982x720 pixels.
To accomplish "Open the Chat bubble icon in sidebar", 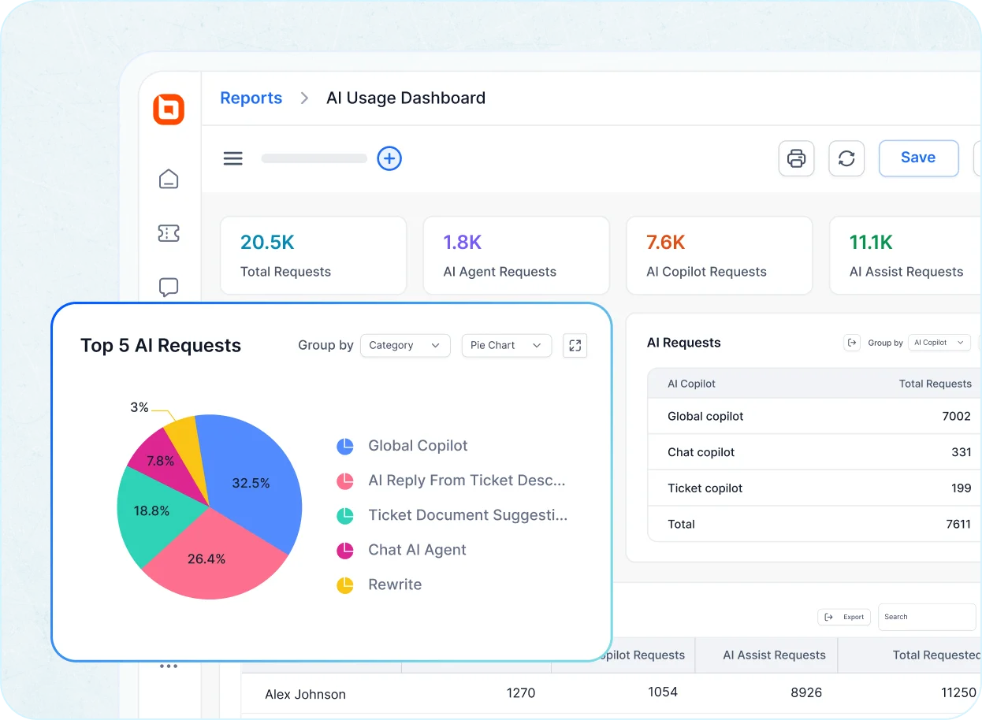I will click(169, 288).
